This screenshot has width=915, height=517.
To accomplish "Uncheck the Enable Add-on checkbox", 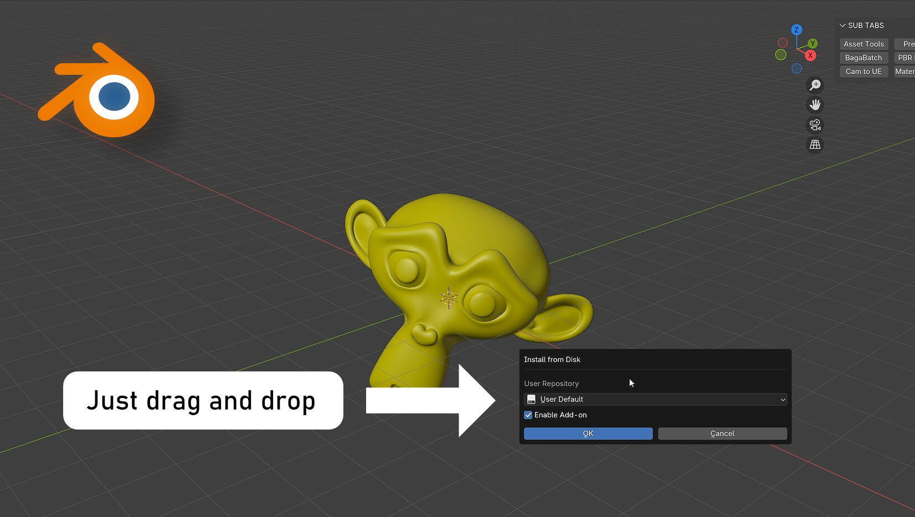I will click(528, 415).
